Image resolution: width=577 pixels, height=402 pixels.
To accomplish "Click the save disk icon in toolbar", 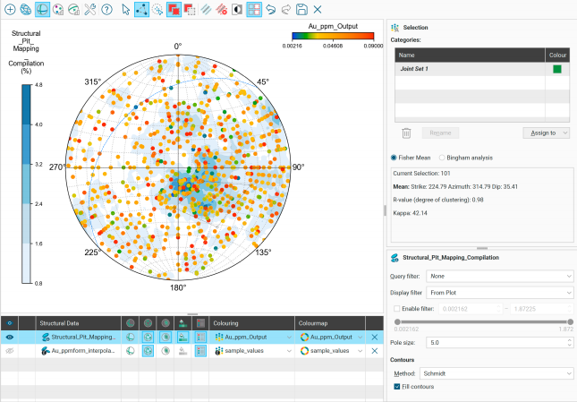I will pyautogui.click(x=301, y=9).
